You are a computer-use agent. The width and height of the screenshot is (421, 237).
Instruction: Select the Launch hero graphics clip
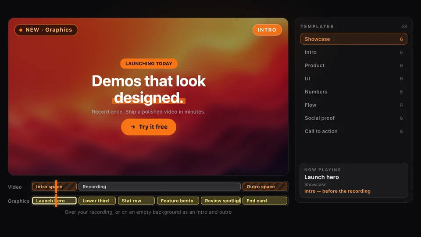tap(54, 201)
